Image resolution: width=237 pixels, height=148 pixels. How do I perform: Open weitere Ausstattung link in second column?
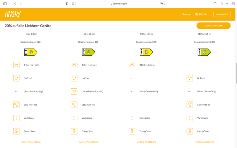click(x=89, y=142)
